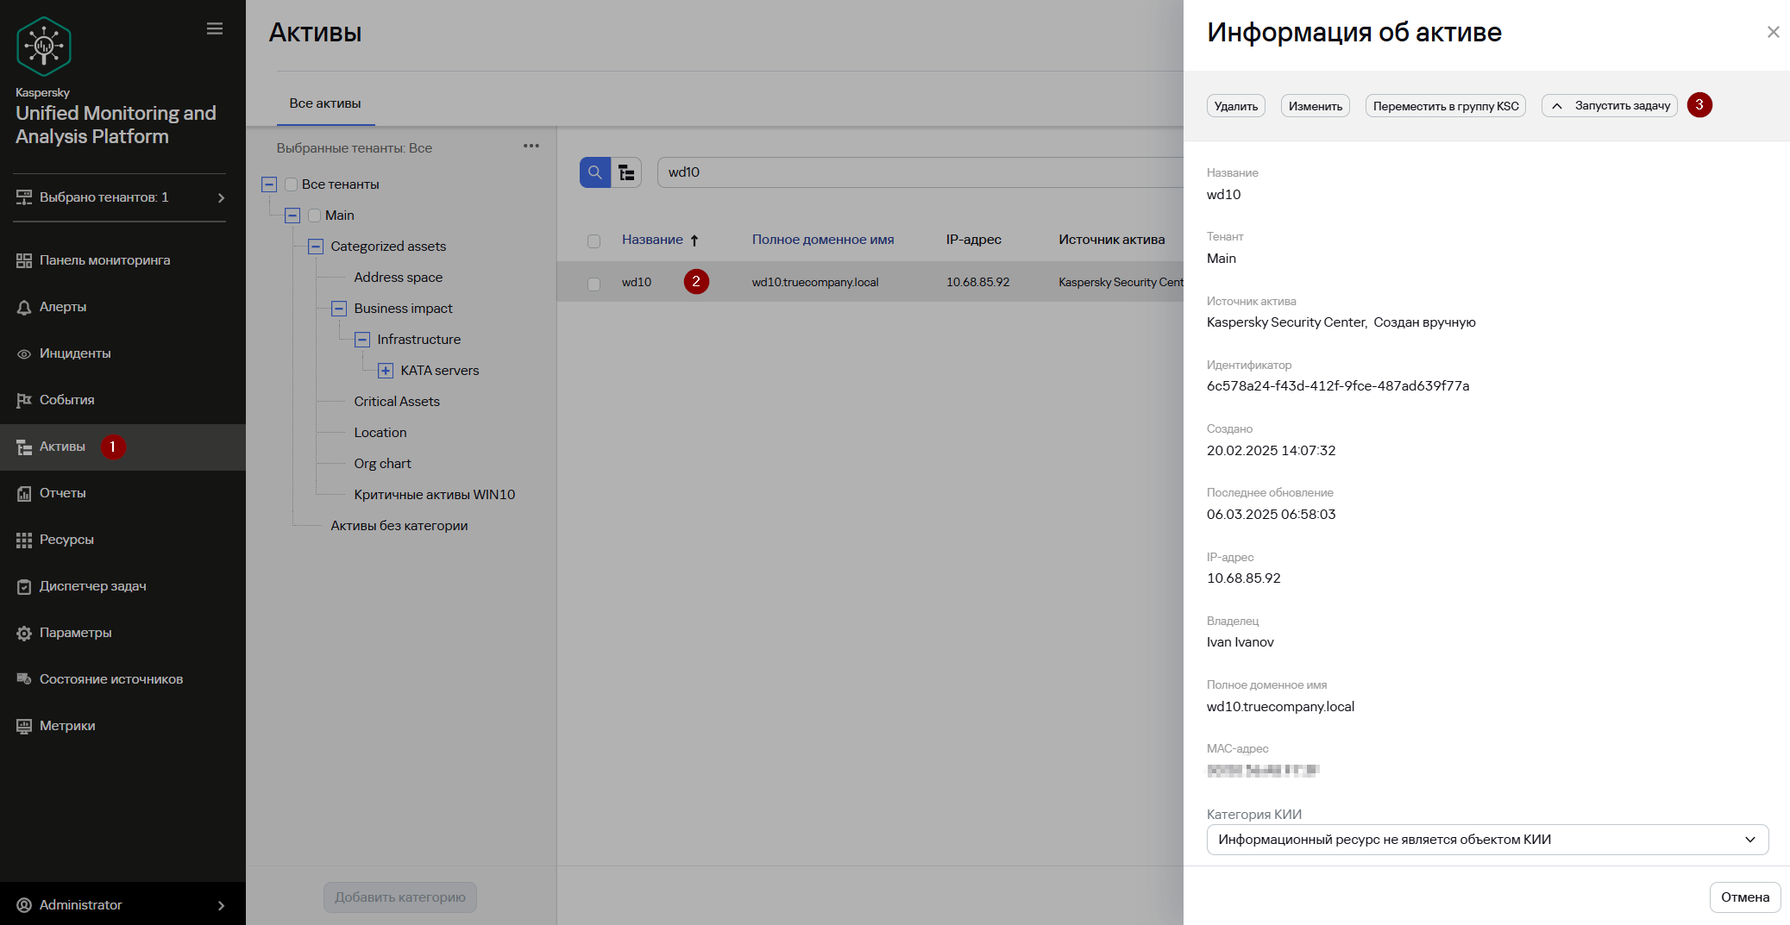Tick the wd10 row checkbox
Screen dimensions: 1790x925
(594, 283)
